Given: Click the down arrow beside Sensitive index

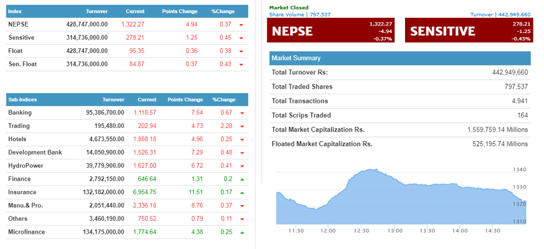Looking at the screenshot, I should point(241,38).
